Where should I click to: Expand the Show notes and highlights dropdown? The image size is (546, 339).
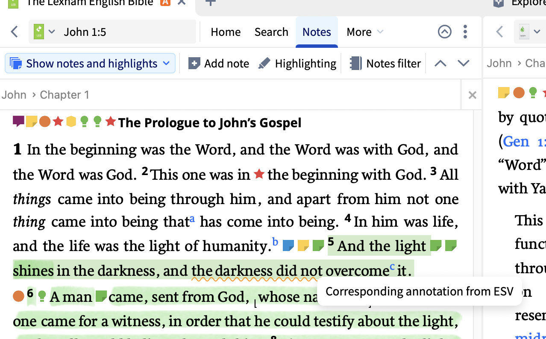[90, 63]
